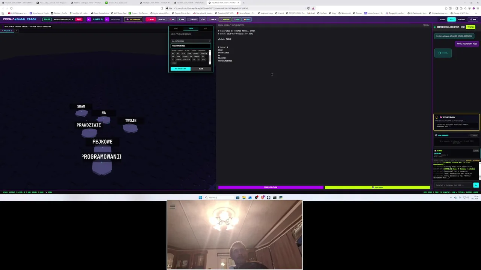Move layer up with purple up arrow
This screenshot has height=270, width=481.
[107, 19]
